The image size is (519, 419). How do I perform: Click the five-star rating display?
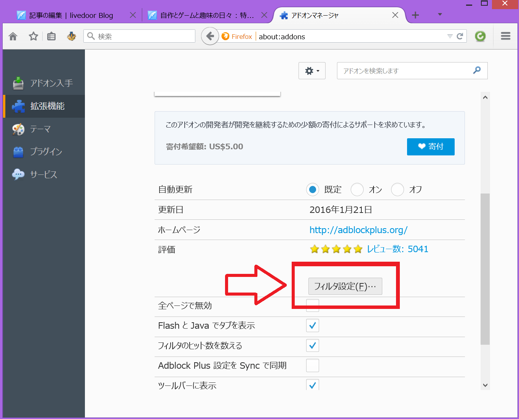[336, 249]
